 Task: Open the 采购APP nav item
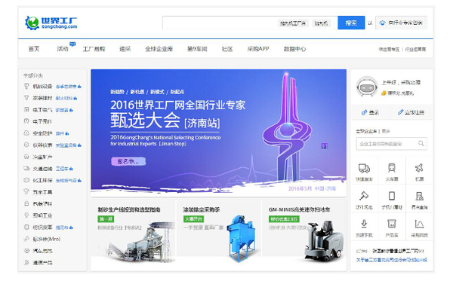click(258, 49)
